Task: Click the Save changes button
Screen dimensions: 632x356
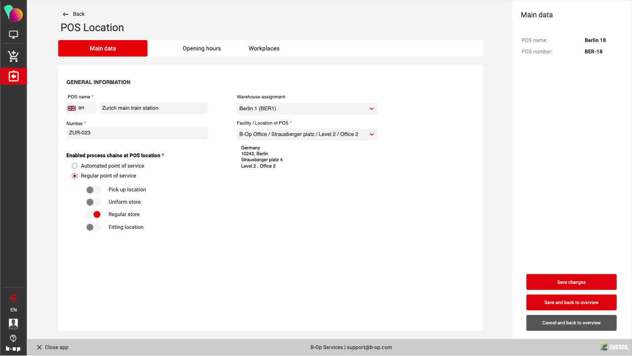Action: click(571, 282)
